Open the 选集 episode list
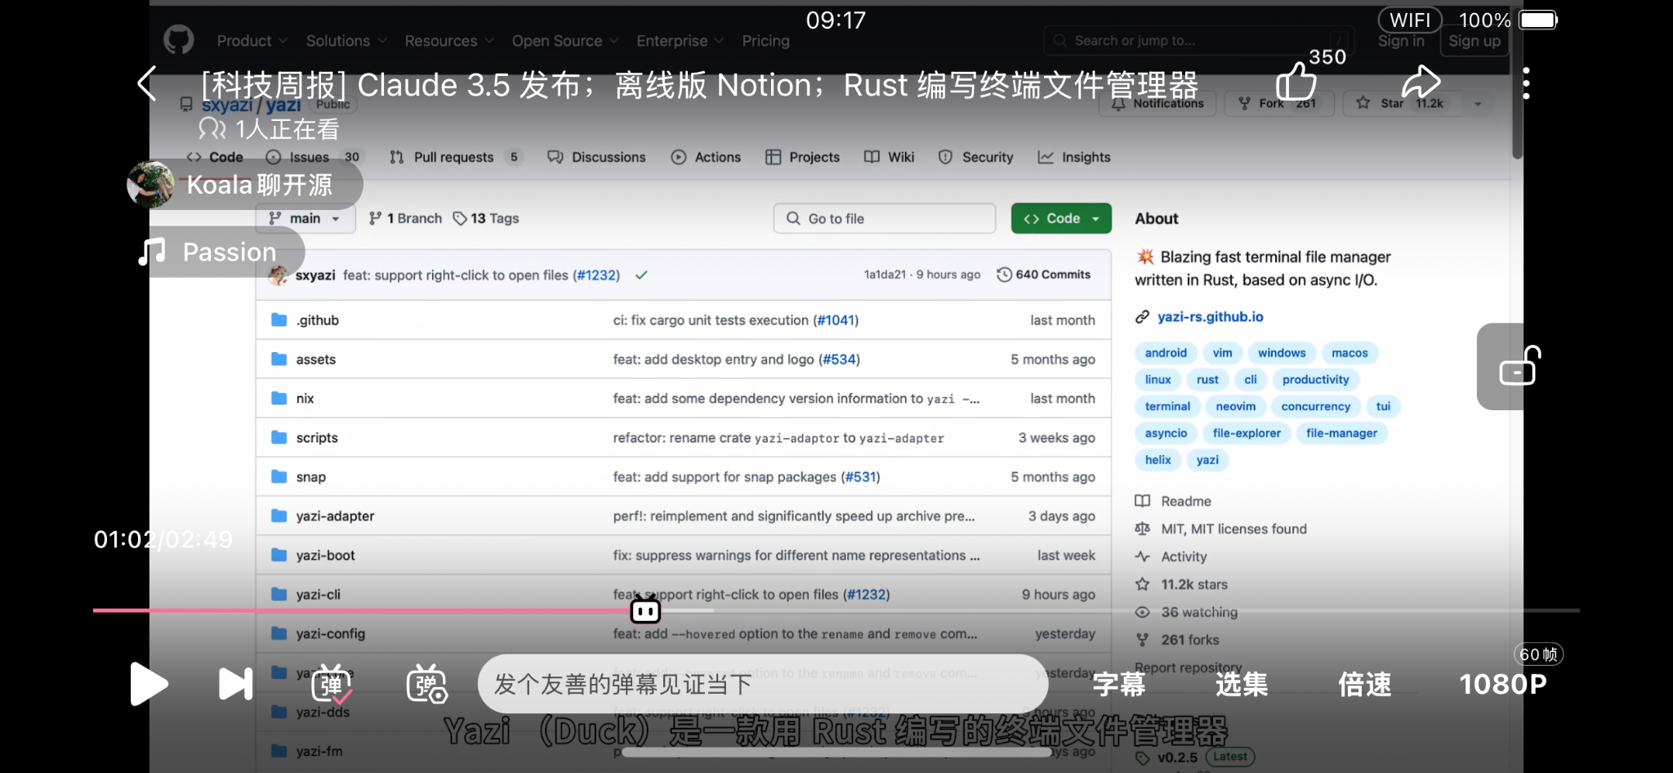The width and height of the screenshot is (1673, 773). (1241, 684)
